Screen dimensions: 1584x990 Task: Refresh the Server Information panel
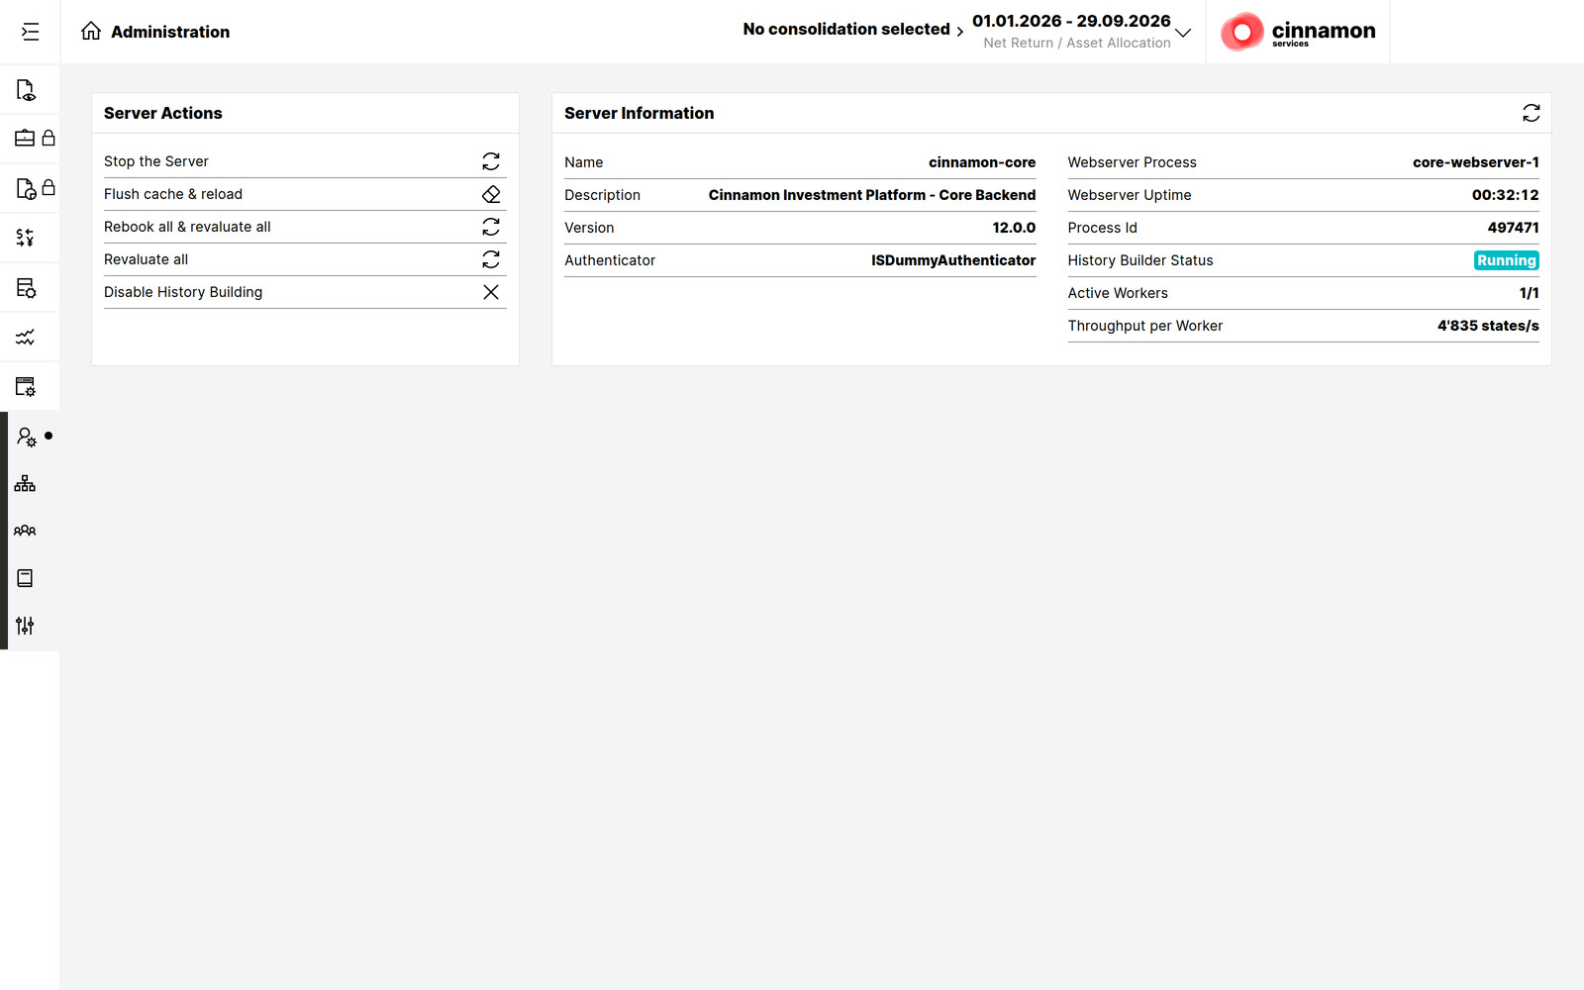pyautogui.click(x=1531, y=113)
